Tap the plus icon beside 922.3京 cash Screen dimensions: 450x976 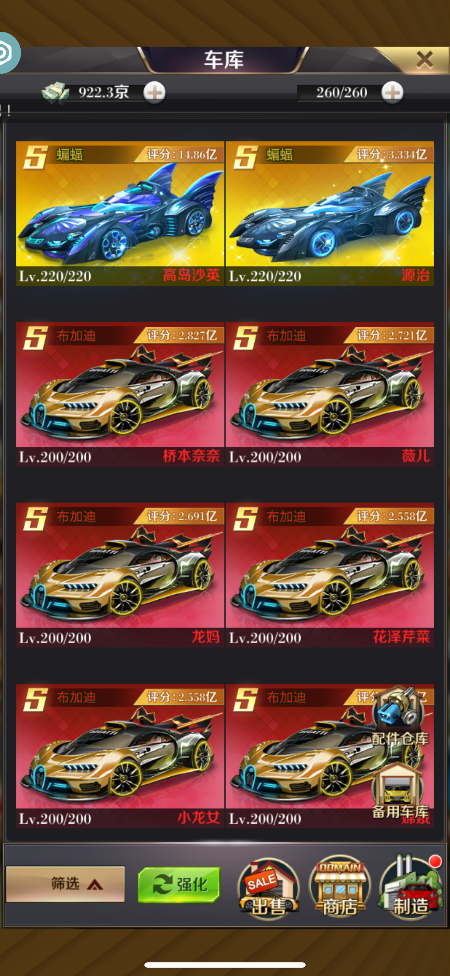[x=155, y=93]
